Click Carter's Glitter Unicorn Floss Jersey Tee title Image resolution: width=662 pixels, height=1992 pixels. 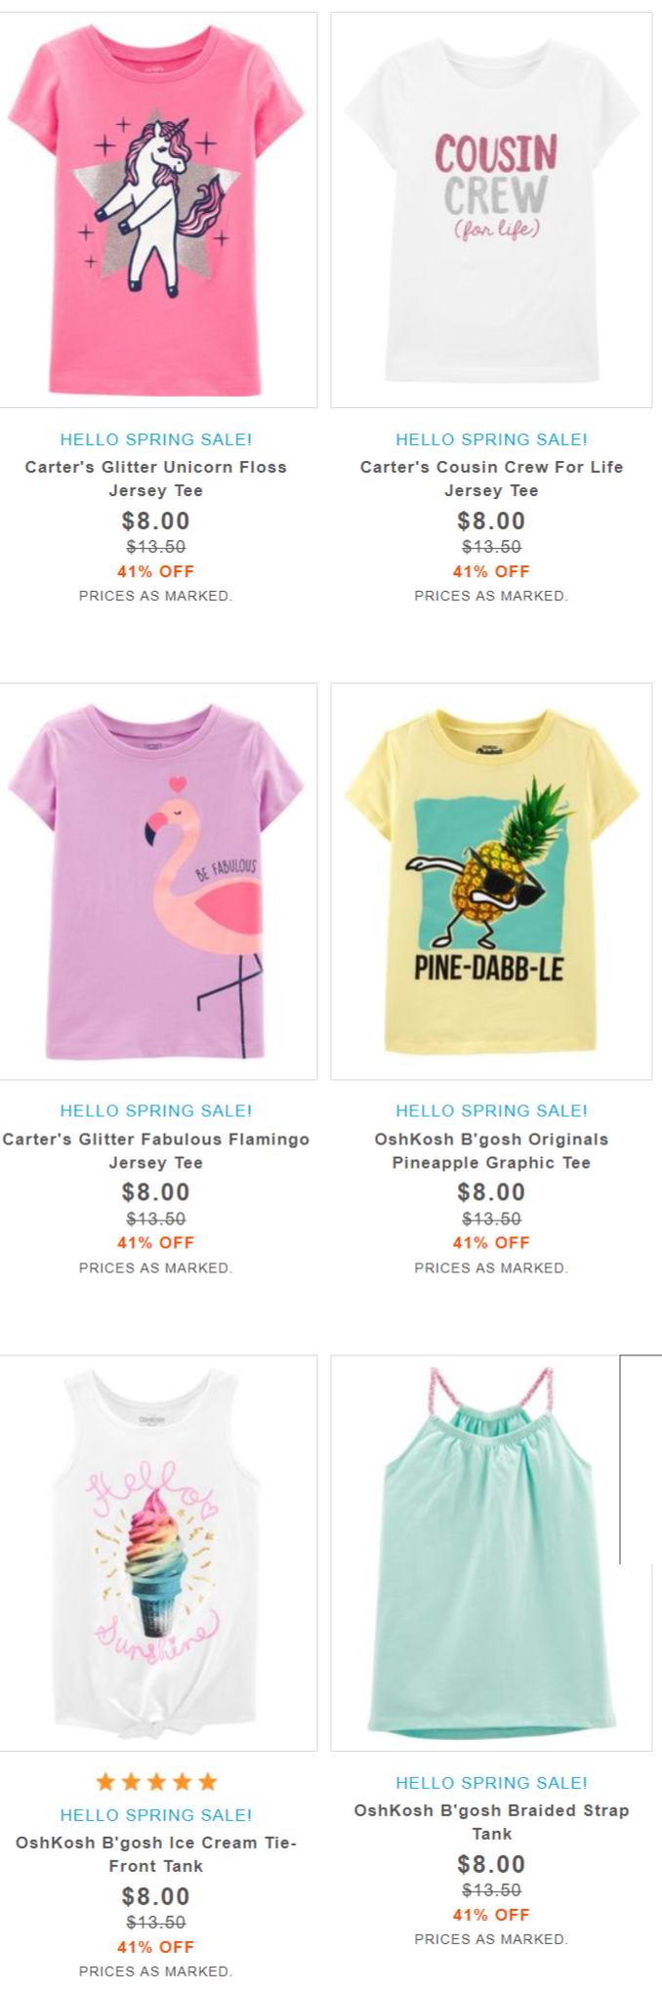(156, 478)
